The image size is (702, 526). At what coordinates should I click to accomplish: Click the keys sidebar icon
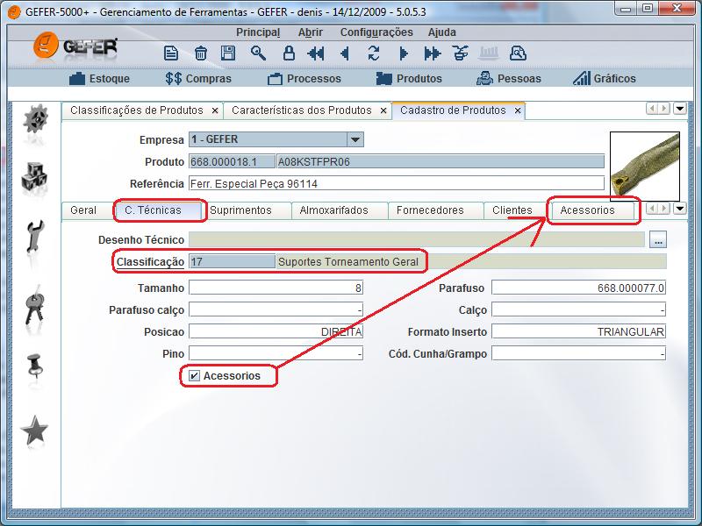click(34, 305)
